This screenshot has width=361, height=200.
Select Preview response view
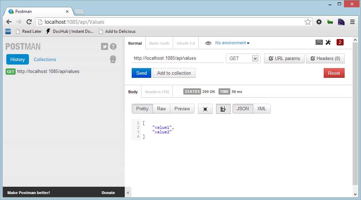(182, 109)
